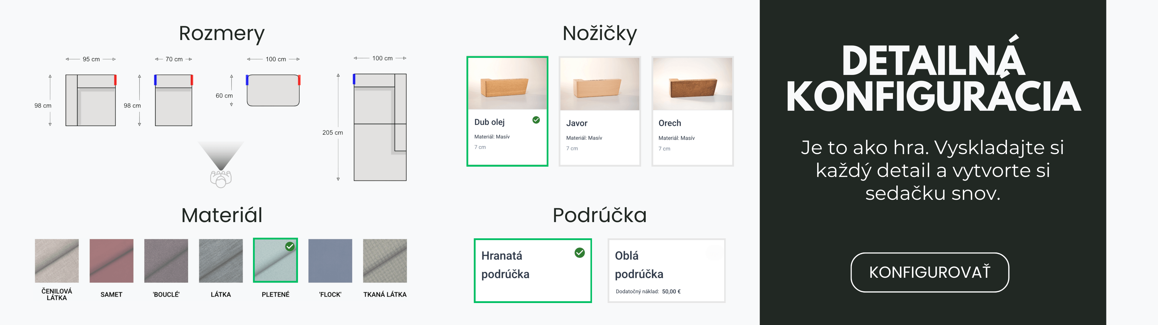Screen dimensions: 1158x325
Task: Choose the blue 'Flock' fabric swatch
Action: pyautogui.click(x=330, y=261)
